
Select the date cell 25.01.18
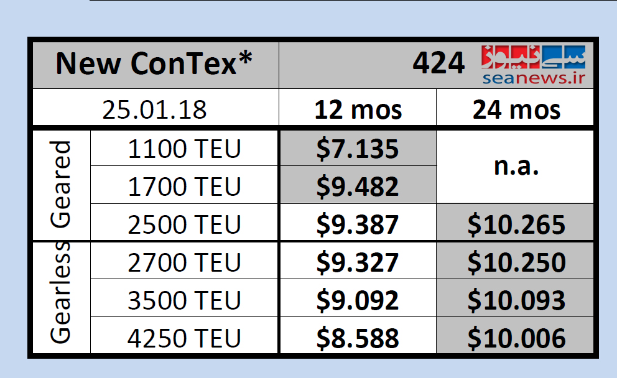[x=154, y=109]
